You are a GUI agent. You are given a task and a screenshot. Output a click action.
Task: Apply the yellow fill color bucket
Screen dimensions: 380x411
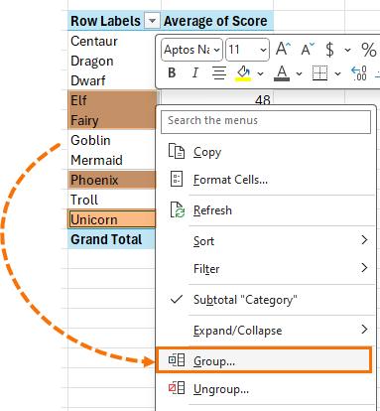(x=244, y=72)
